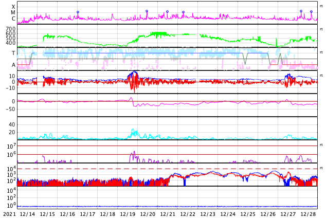
Task: Click the '−50' axis tick label
Action: tap(10, 109)
